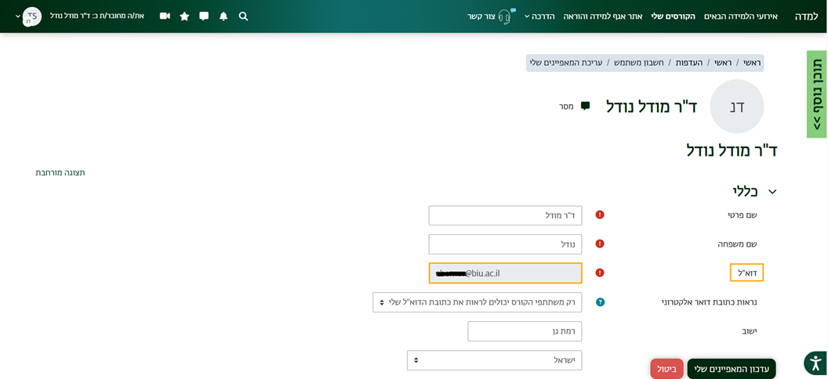Open the accessibility menu icon
The width and height of the screenshot is (828, 379).
(x=815, y=363)
